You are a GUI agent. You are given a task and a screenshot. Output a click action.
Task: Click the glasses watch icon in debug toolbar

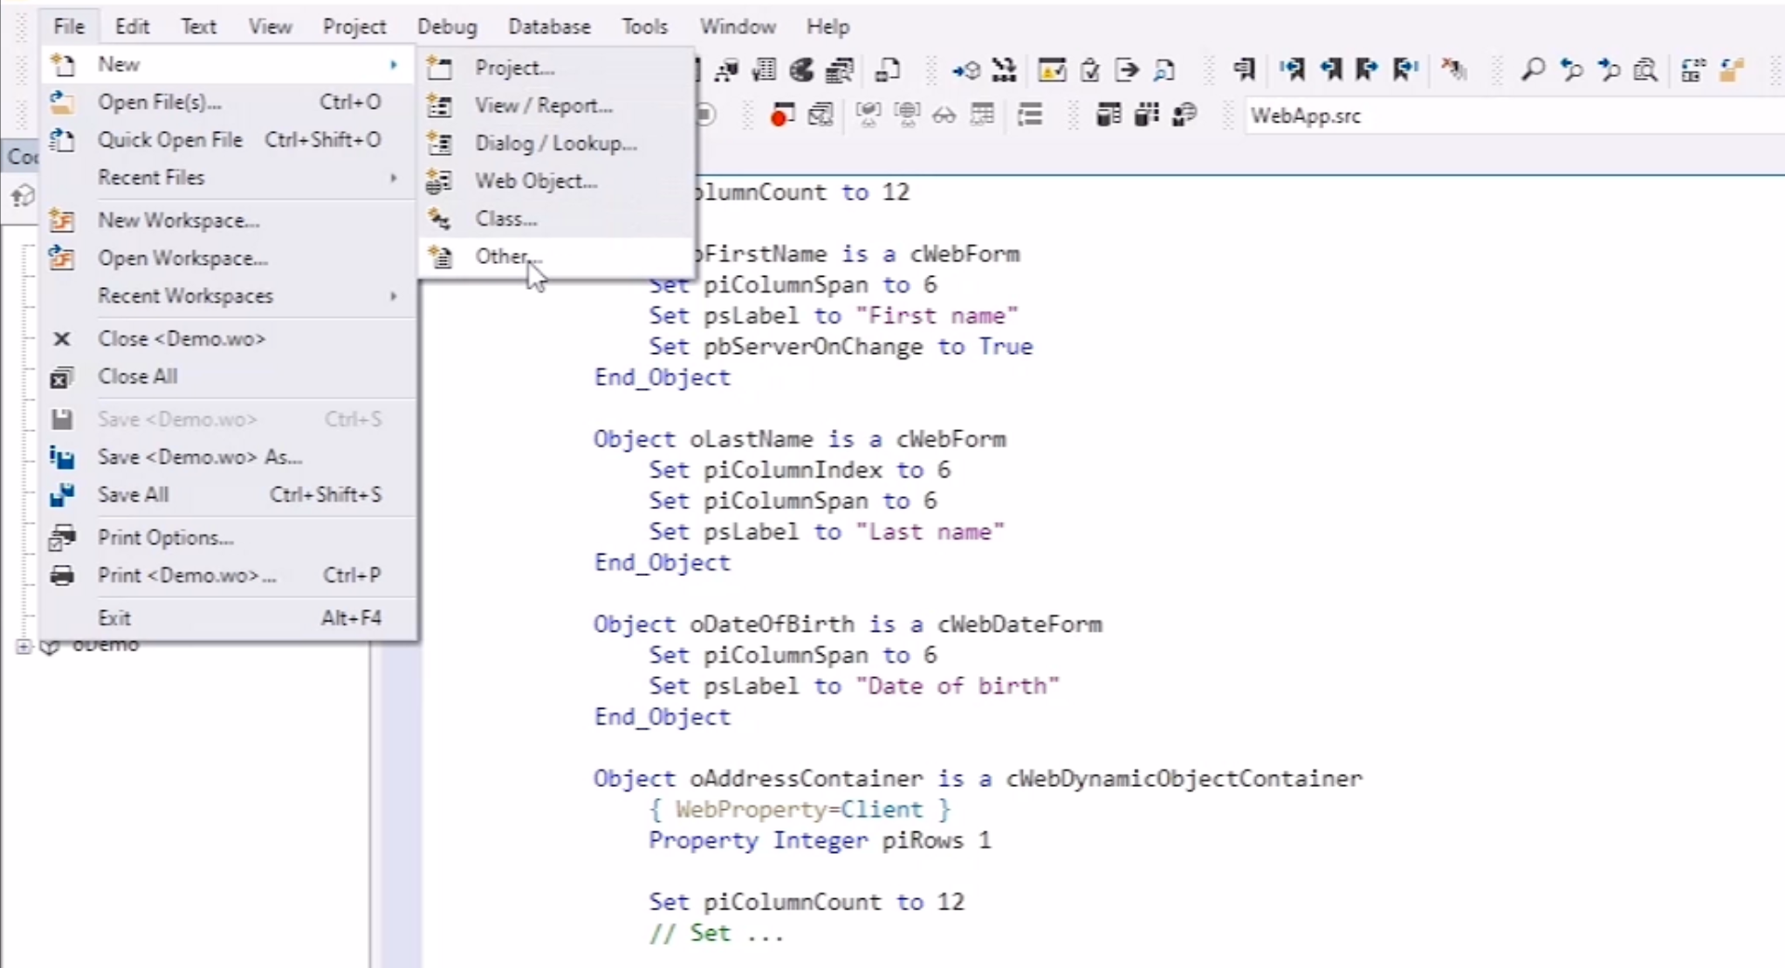click(x=944, y=115)
